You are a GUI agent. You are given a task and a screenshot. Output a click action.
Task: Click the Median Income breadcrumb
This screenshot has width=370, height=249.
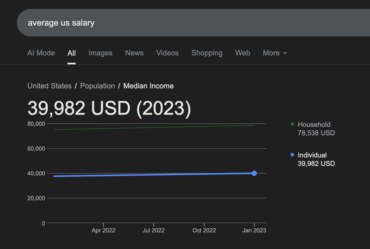point(148,86)
